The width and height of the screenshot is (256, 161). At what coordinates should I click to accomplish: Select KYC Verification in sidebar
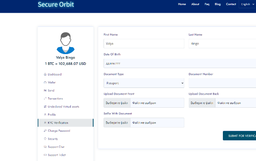(x=65, y=123)
